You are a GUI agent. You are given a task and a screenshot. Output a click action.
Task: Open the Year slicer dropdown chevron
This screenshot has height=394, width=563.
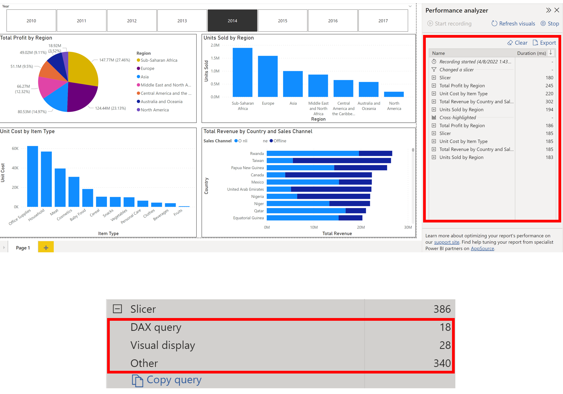pyautogui.click(x=410, y=6)
